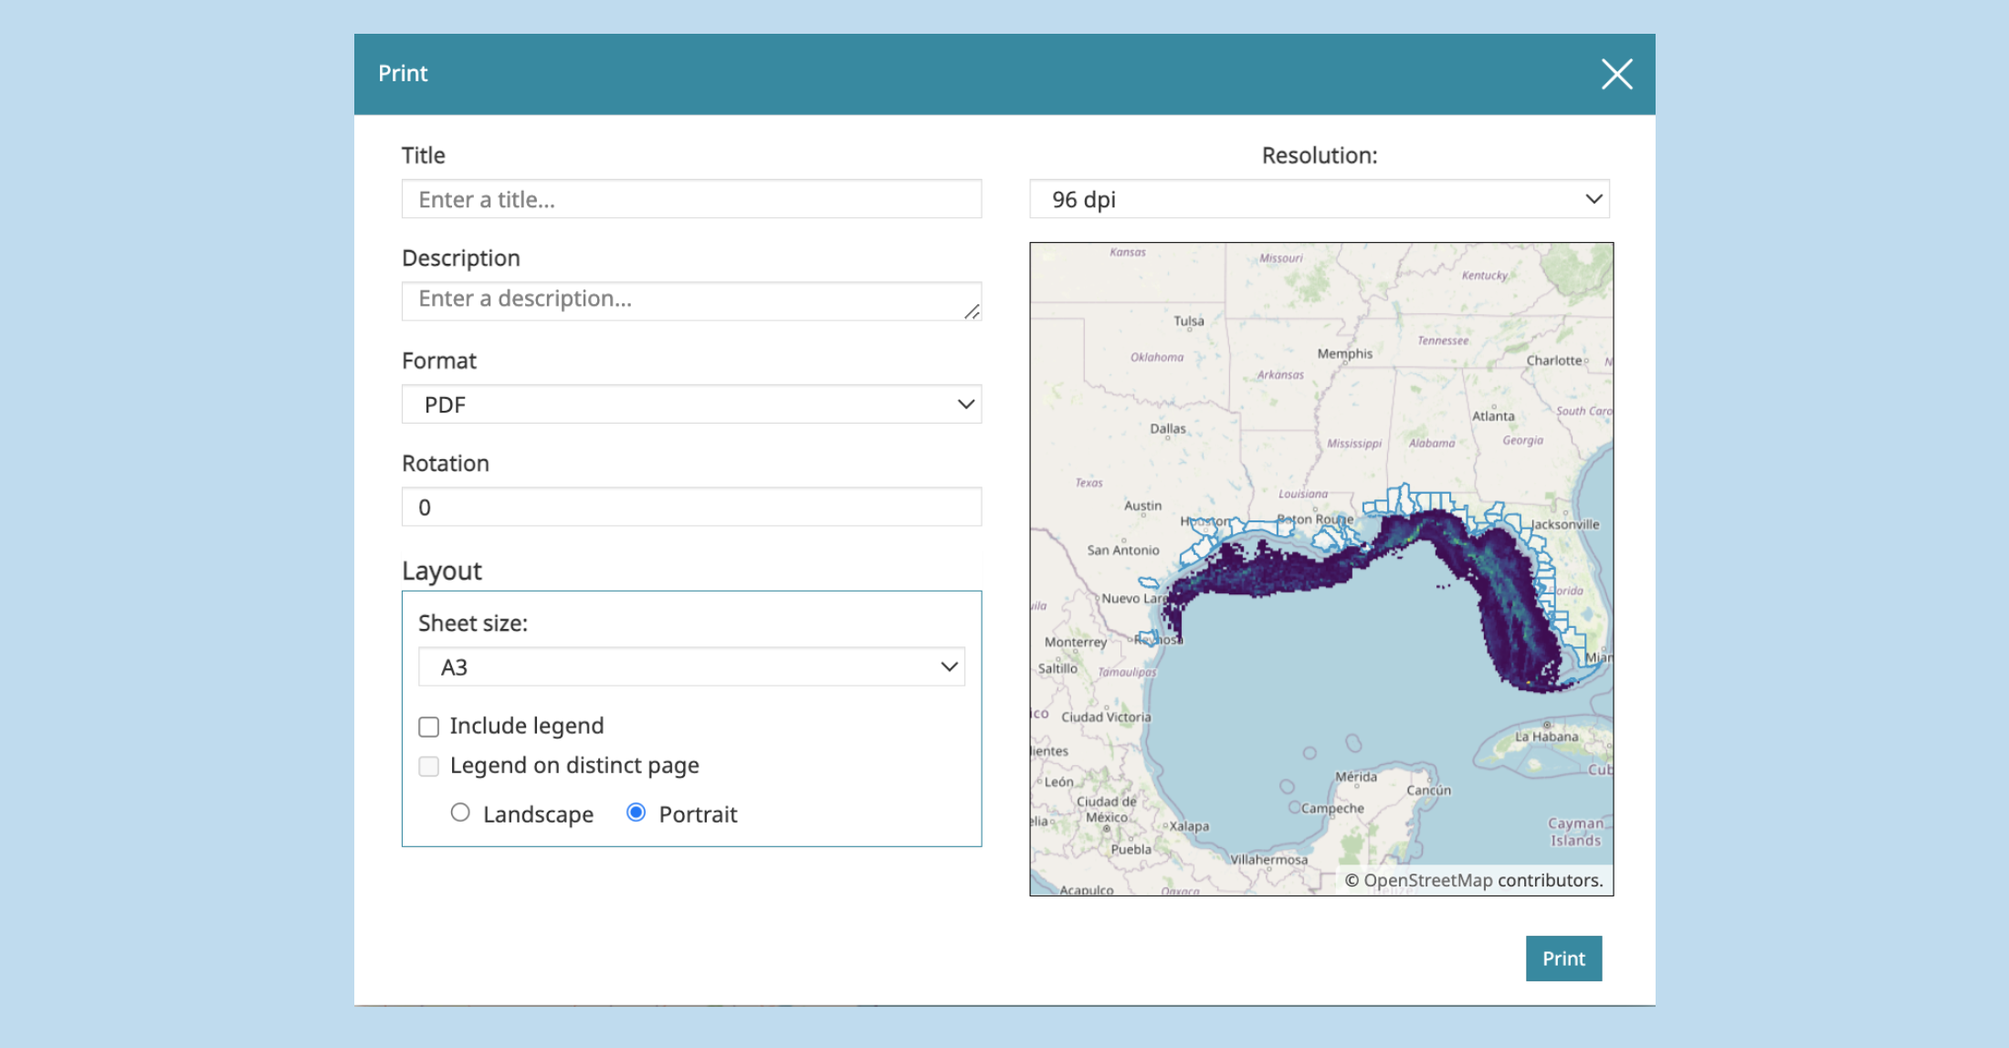
Task: Open the OpenStreetMap attribution link
Action: (1427, 880)
